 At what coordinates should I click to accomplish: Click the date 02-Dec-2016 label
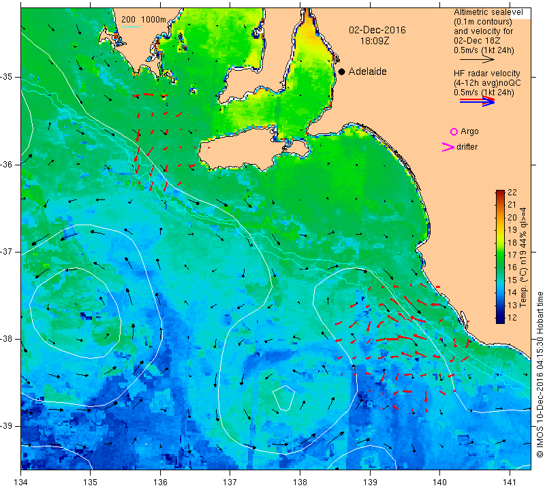click(377, 30)
